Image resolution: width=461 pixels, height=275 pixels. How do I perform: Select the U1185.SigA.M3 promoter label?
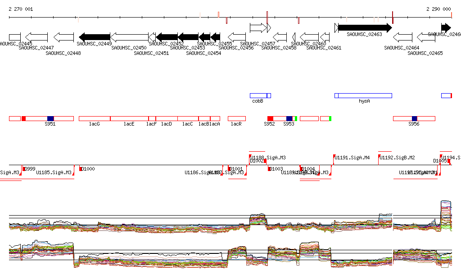pyautogui.click(x=54, y=172)
